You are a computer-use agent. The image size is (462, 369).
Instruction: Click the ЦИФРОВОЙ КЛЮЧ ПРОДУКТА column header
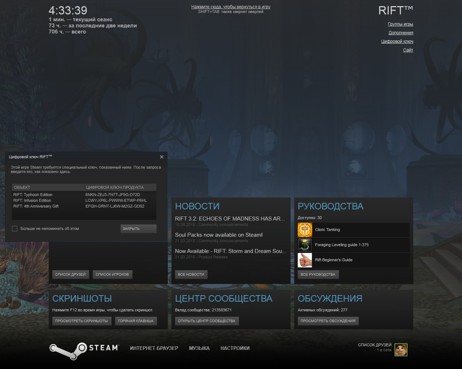click(x=120, y=187)
